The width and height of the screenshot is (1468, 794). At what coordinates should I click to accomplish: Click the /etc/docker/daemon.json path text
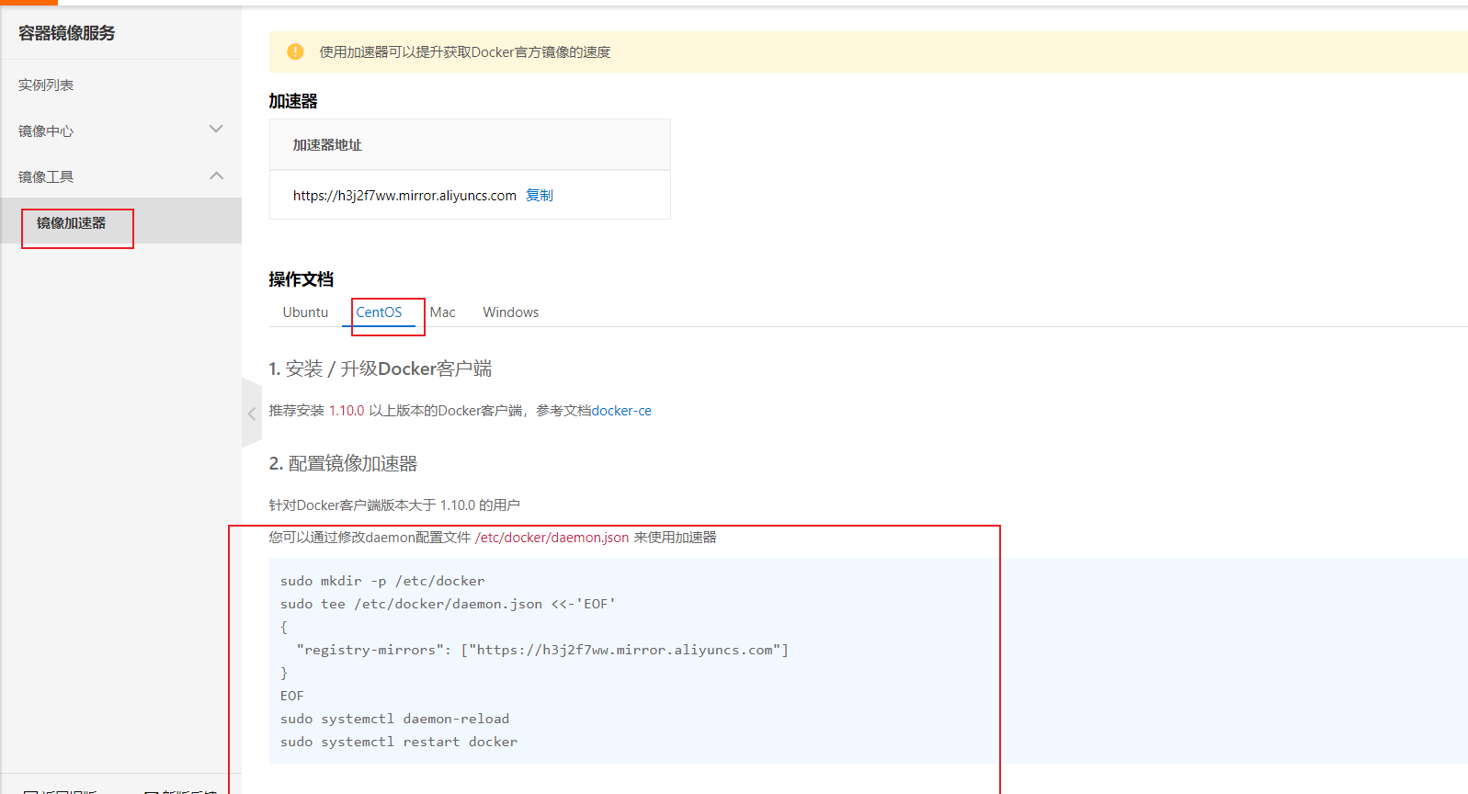[x=552, y=538]
